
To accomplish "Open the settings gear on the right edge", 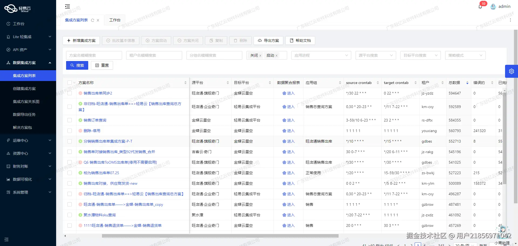I will [x=512, y=71].
